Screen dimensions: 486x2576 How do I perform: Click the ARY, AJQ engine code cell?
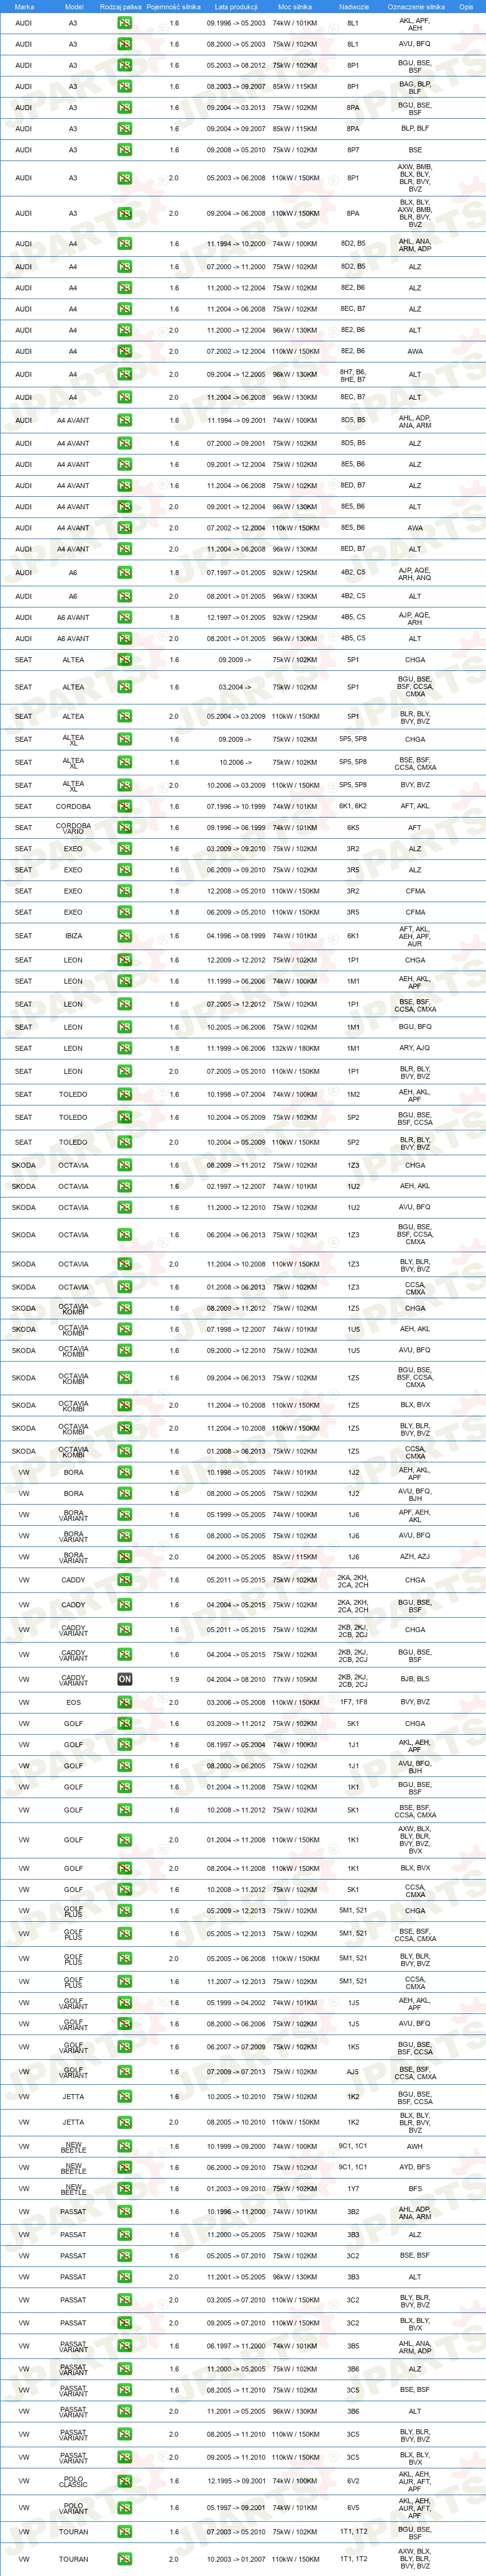point(415,1048)
